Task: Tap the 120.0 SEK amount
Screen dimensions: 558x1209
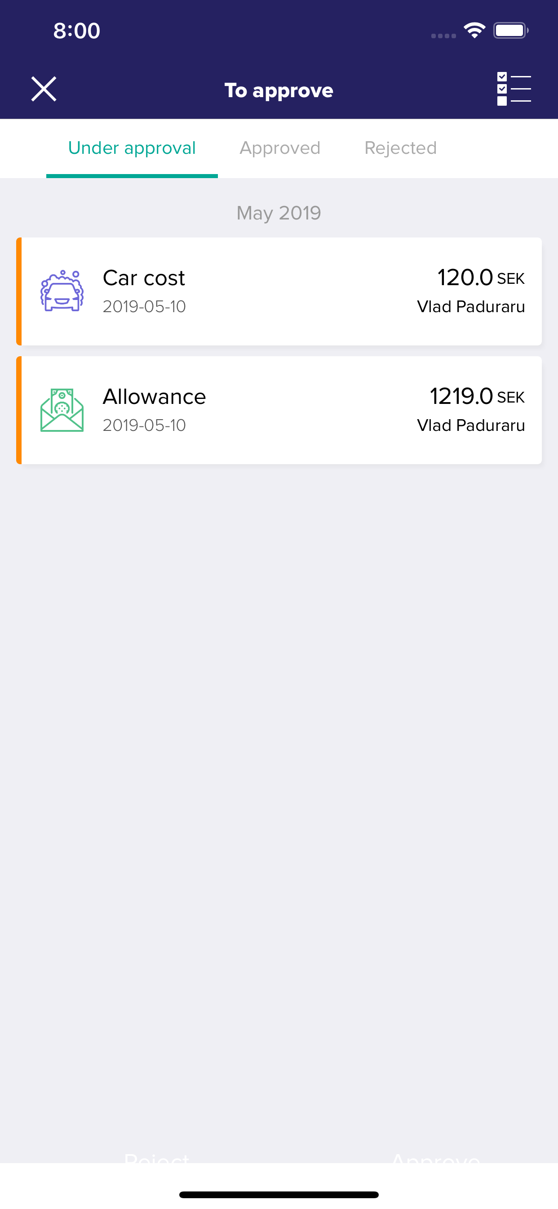Action: tap(481, 278)
